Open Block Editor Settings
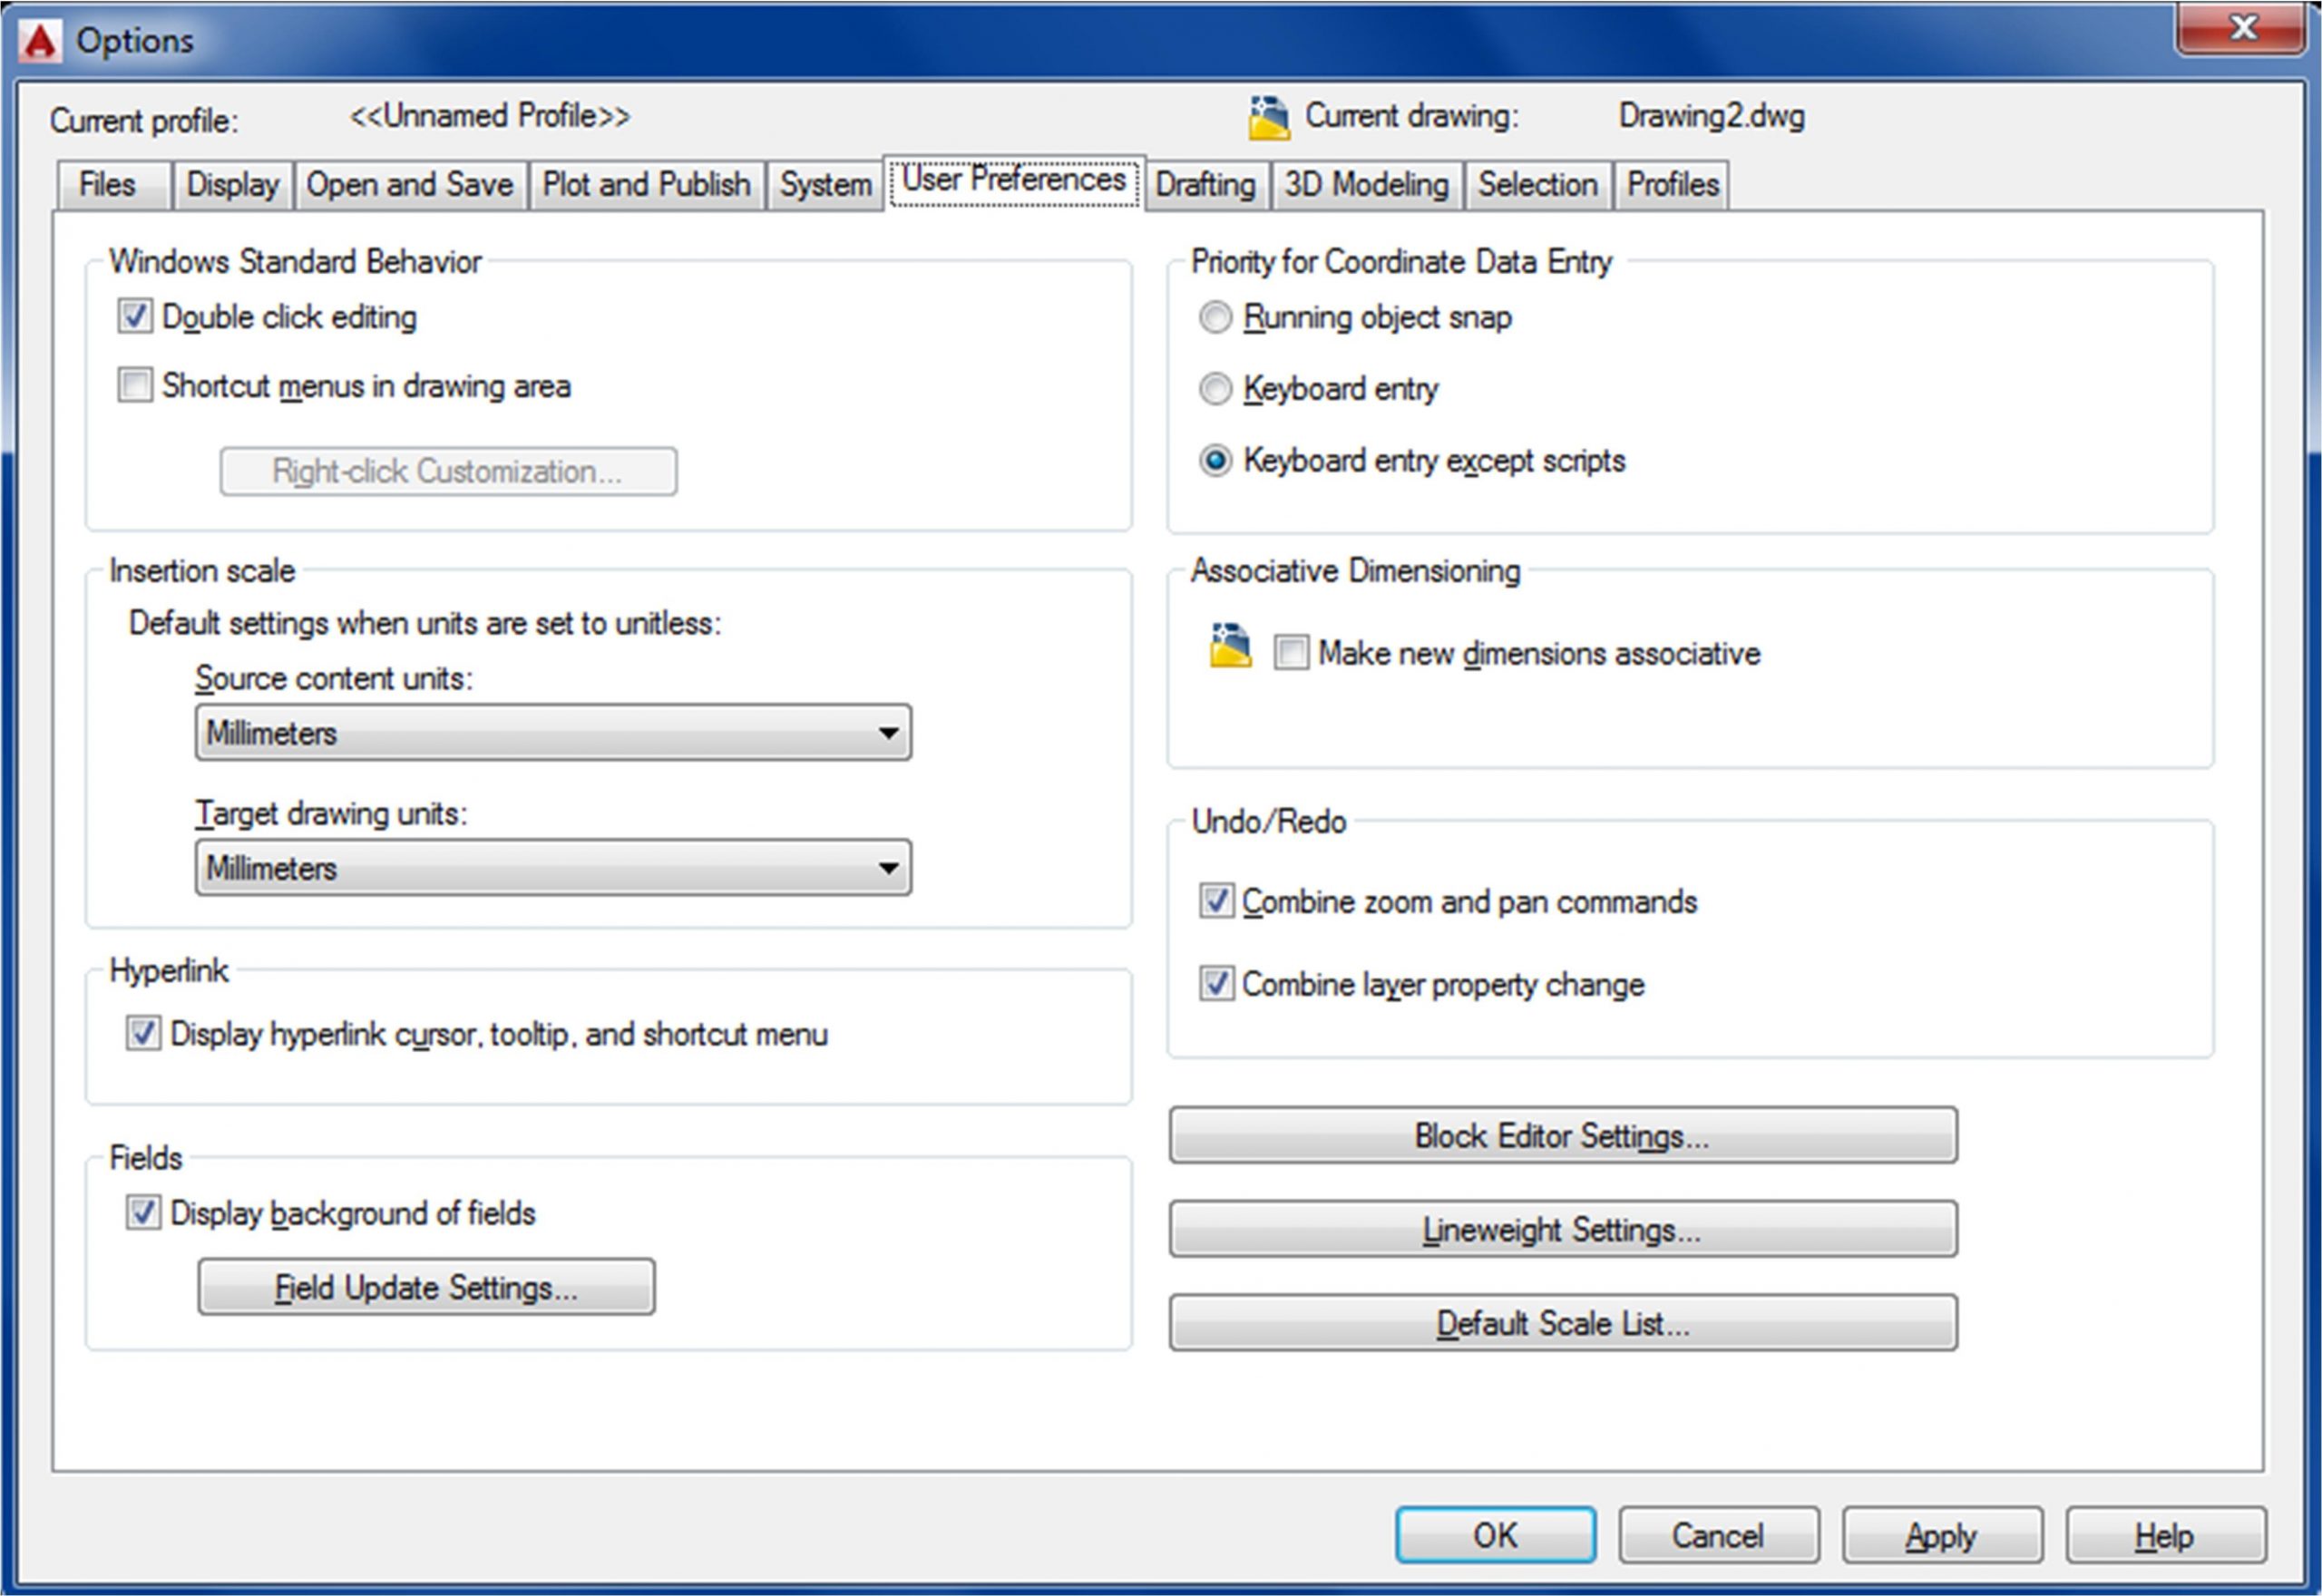Screen dimensions: 2322x1596 point(1562,1136)
